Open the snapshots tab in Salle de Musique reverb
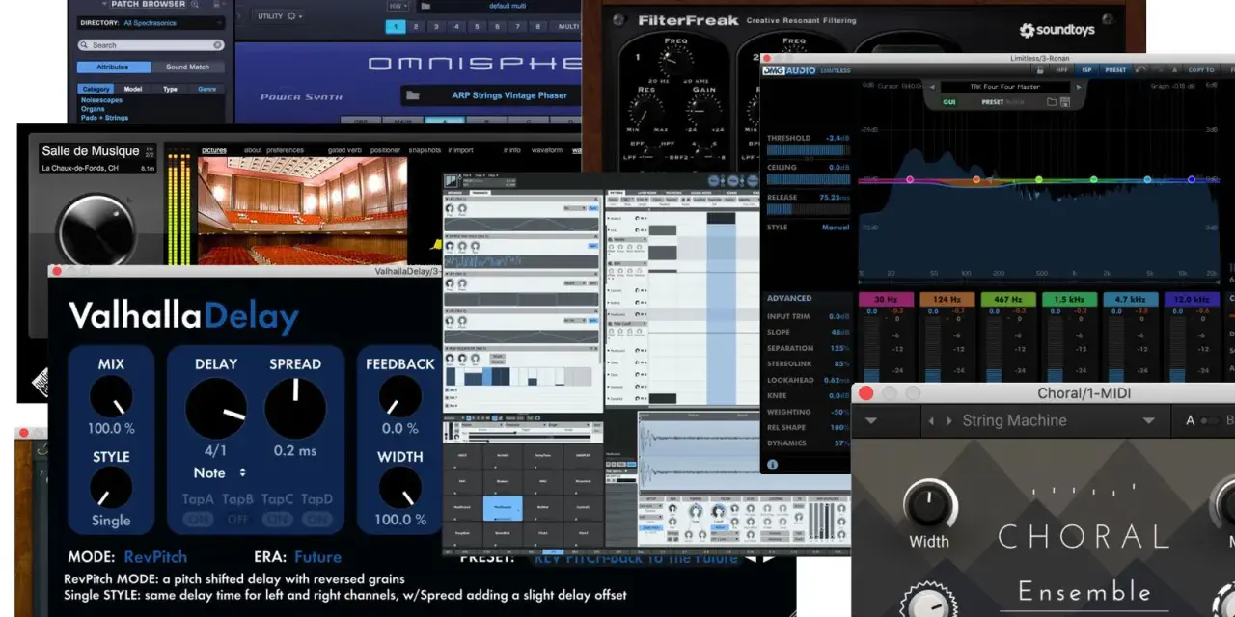This screenshot has height=617, width=1235. 425,150
